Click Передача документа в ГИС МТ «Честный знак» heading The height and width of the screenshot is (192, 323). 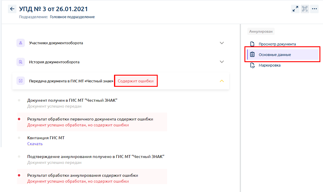tap(71, 81)
